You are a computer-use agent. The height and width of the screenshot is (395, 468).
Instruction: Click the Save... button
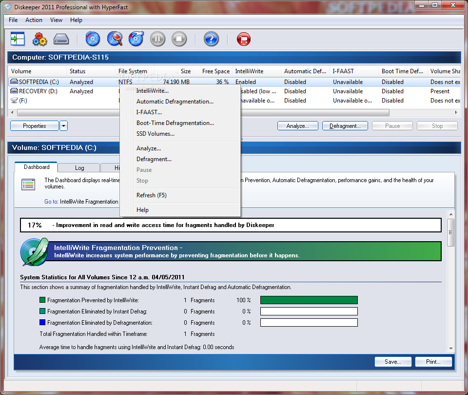click(393, 362)
